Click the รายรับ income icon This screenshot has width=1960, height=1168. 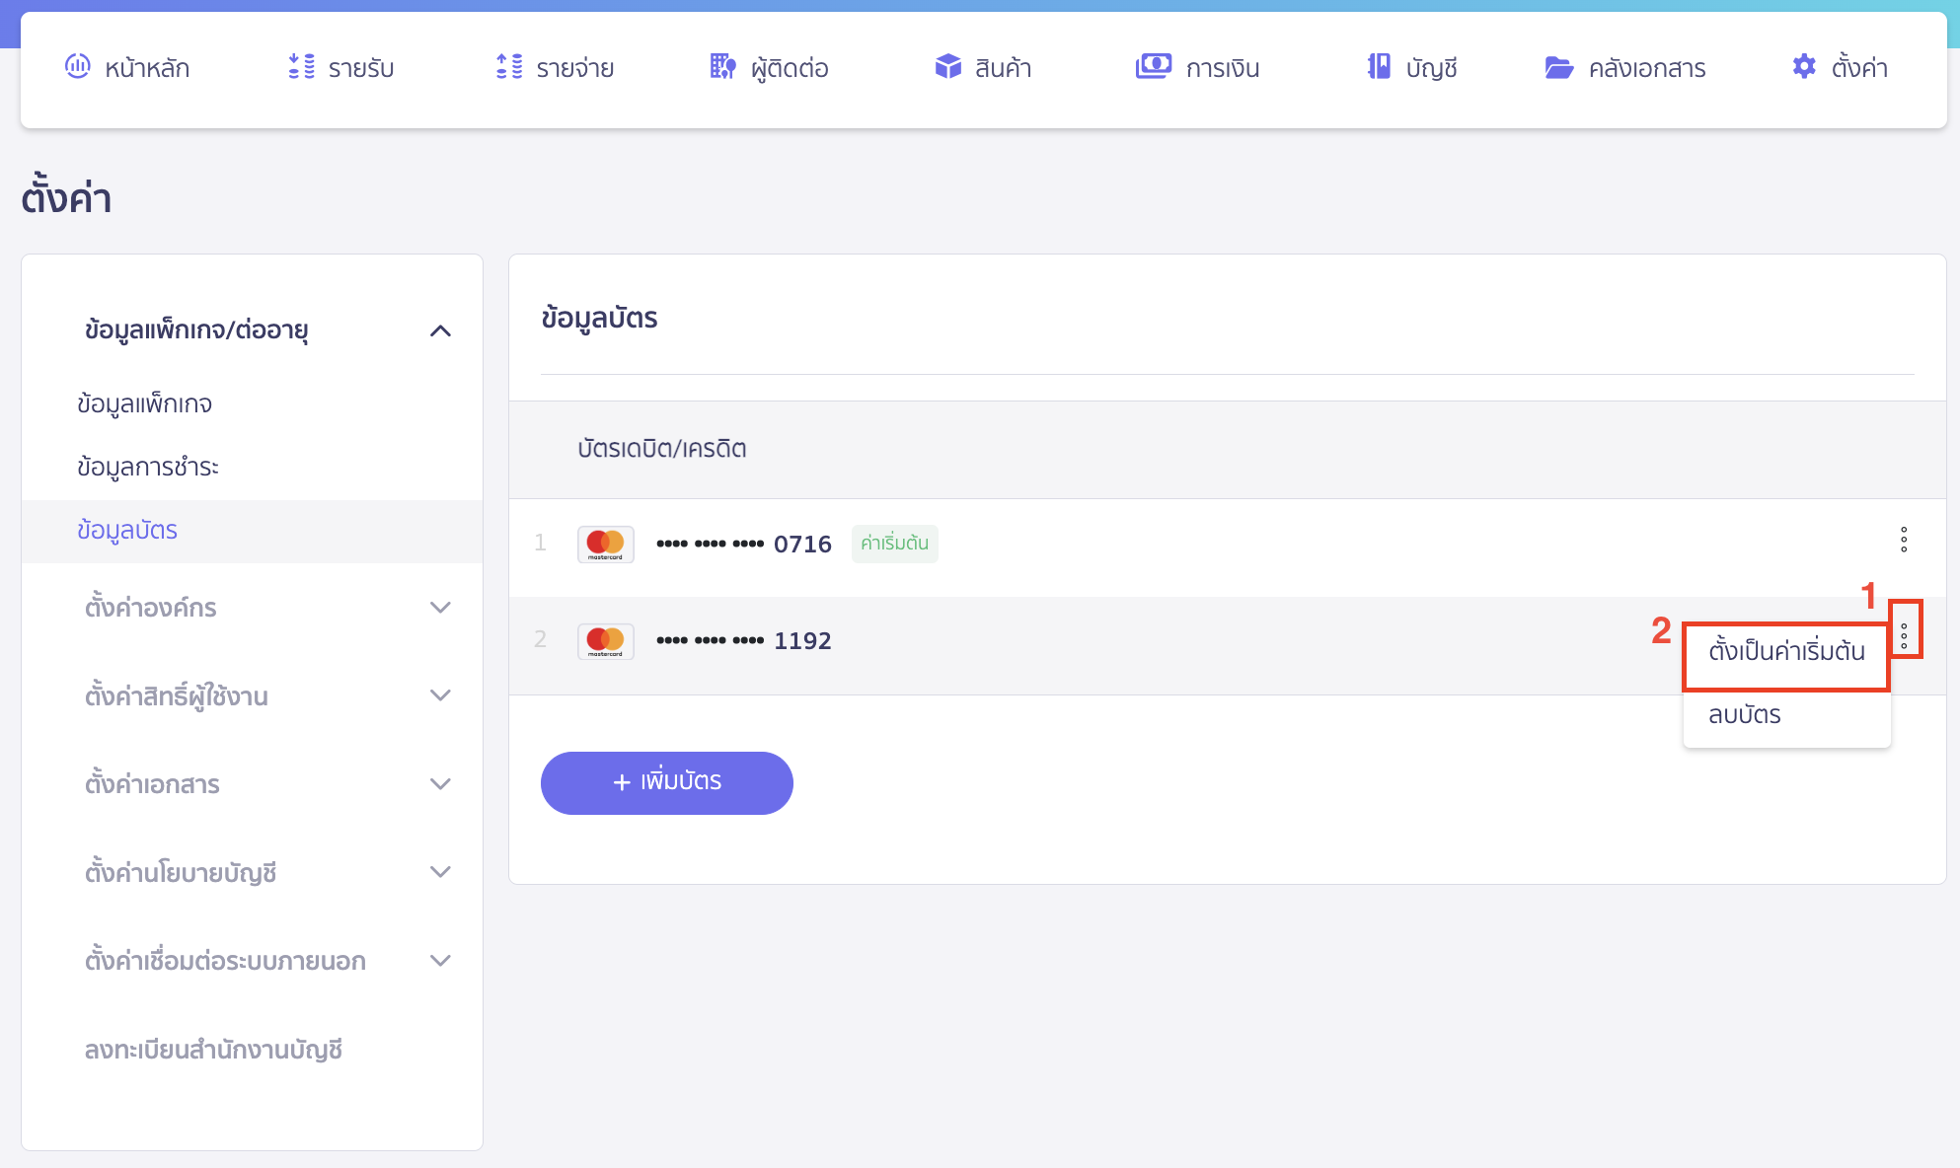[301, 66]
